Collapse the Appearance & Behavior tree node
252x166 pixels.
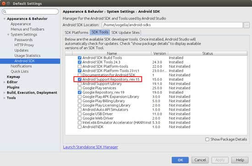tap(5, 19)
